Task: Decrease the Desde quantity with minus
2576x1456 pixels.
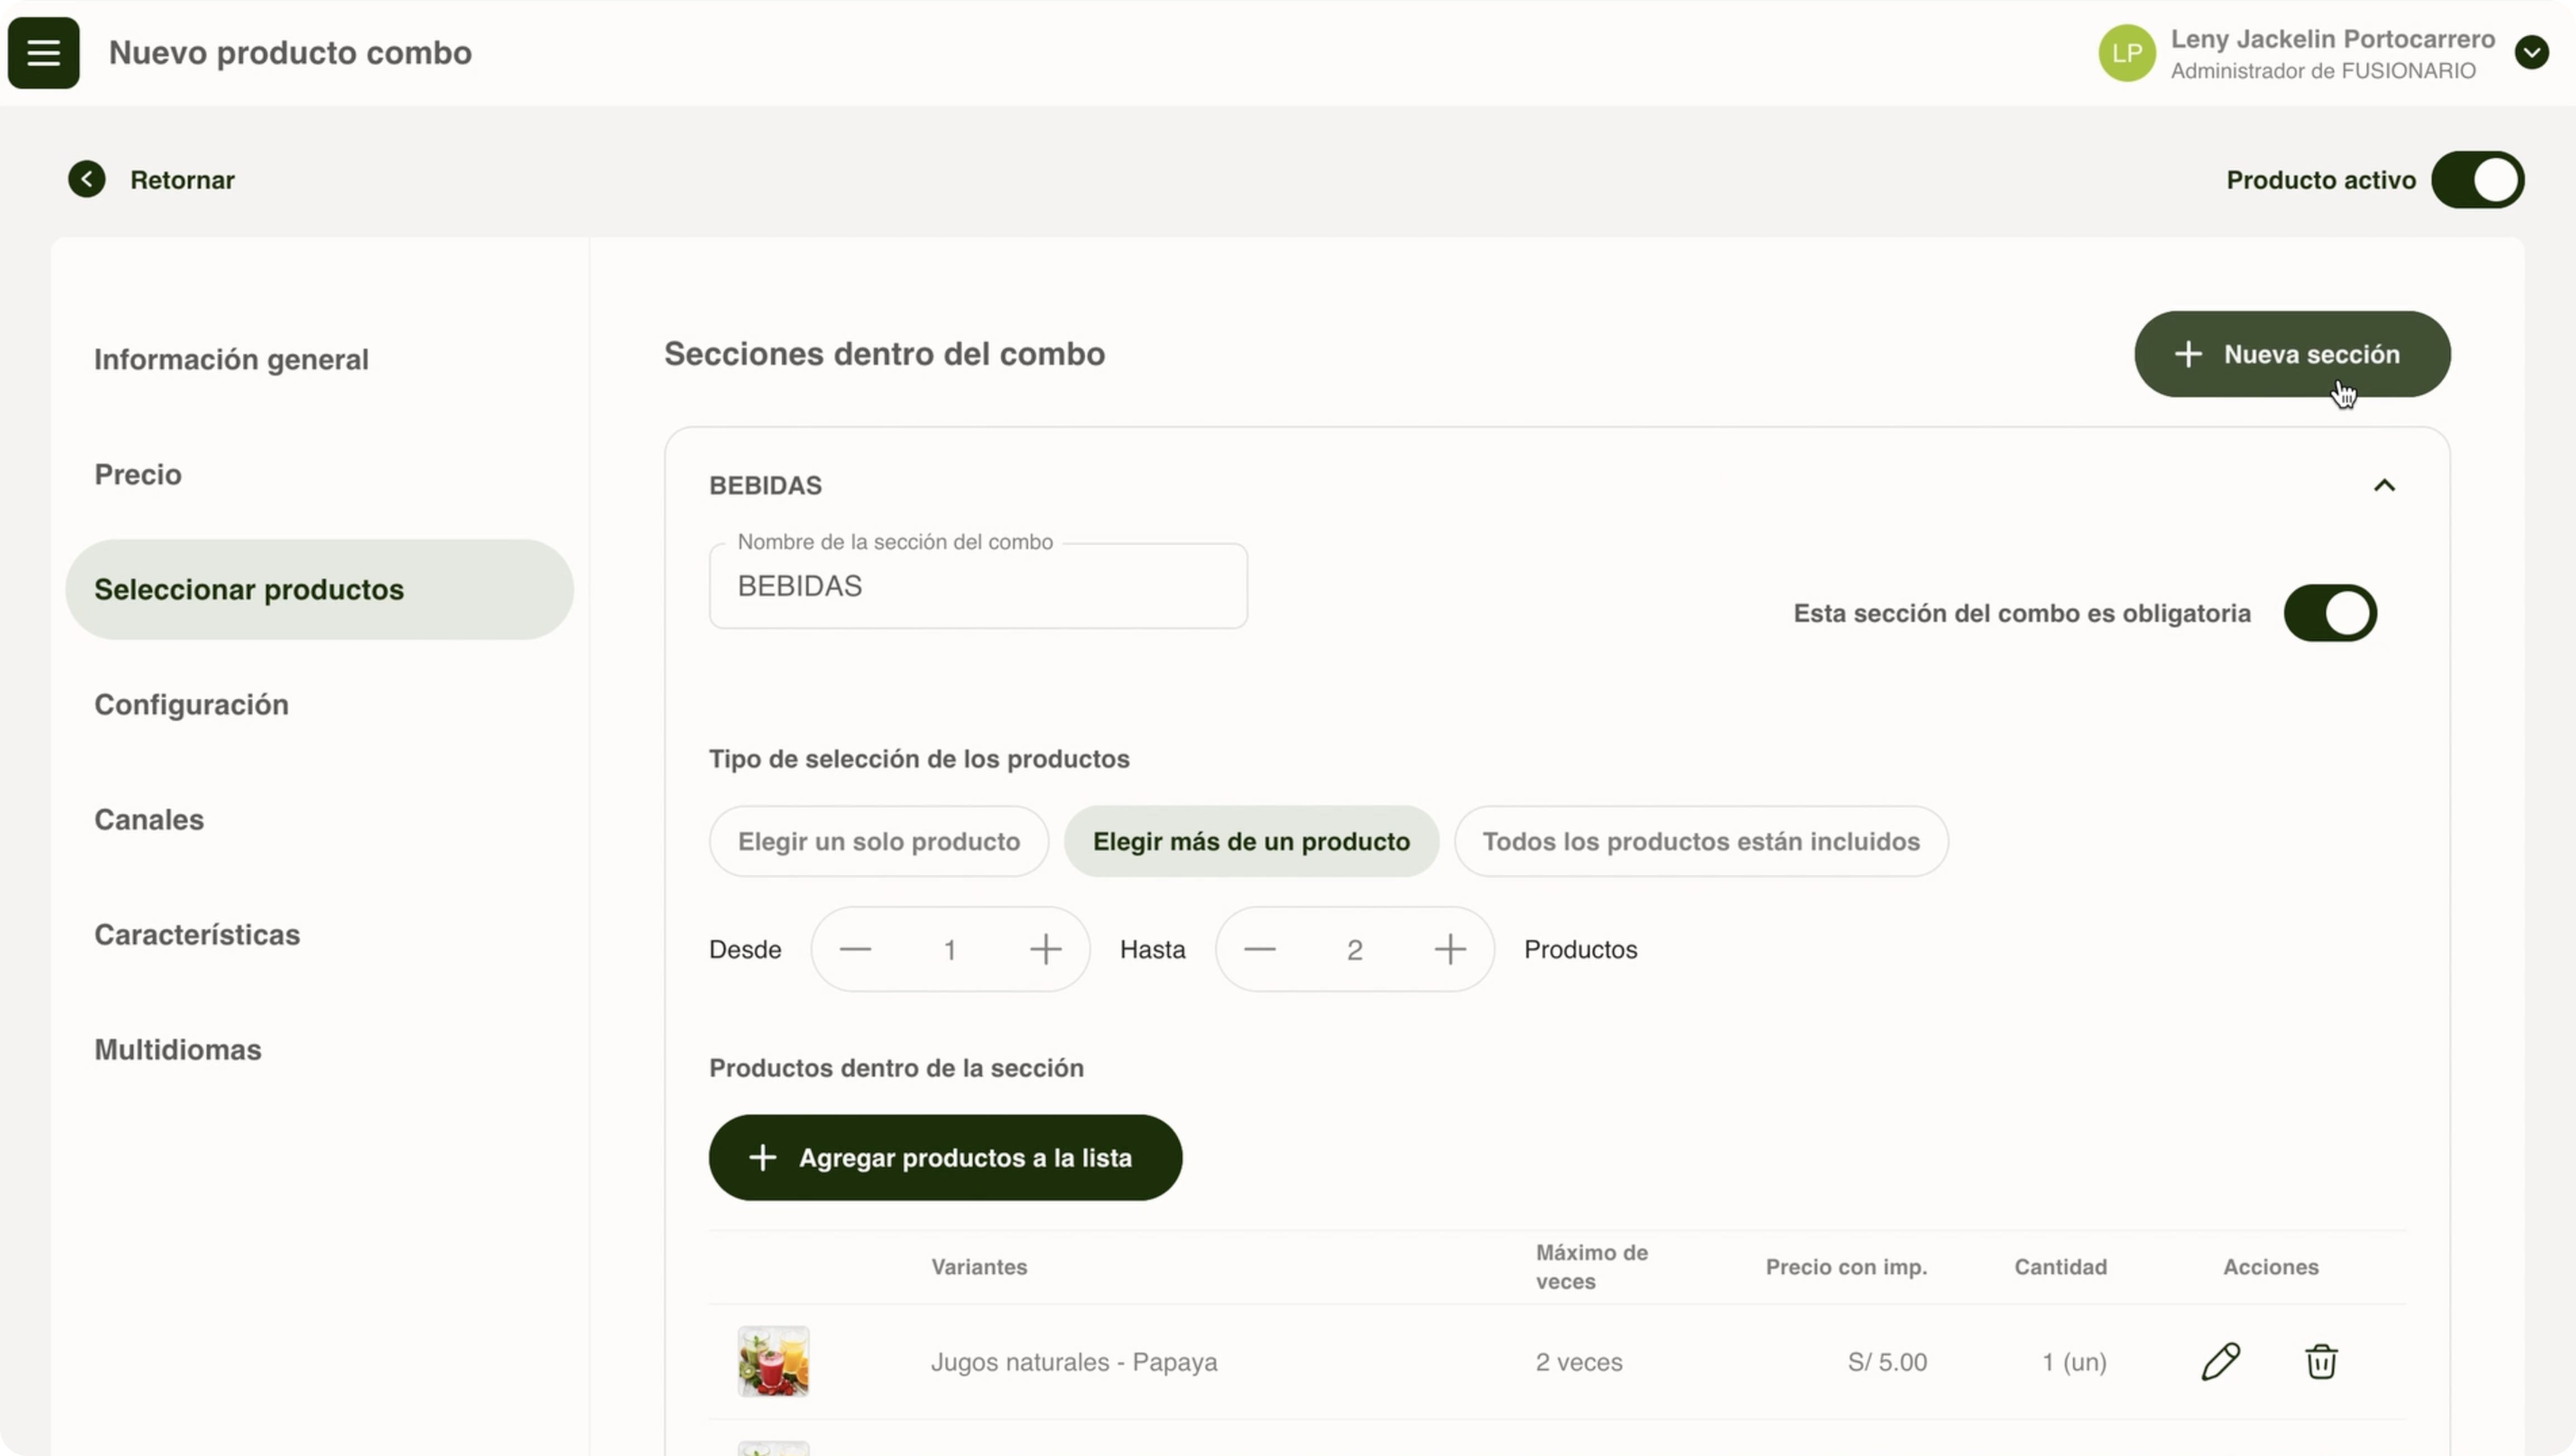Action: point(855,949)
